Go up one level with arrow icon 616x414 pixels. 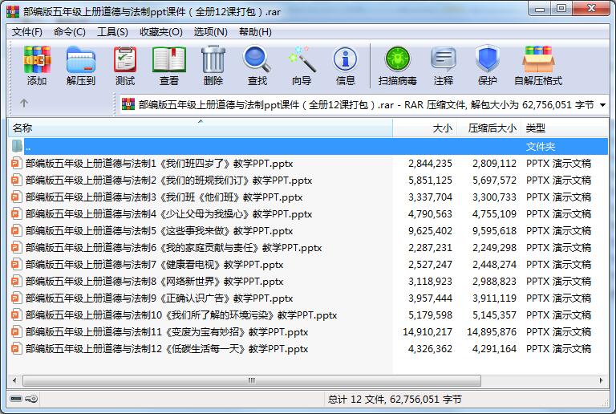tap(24, 103)
